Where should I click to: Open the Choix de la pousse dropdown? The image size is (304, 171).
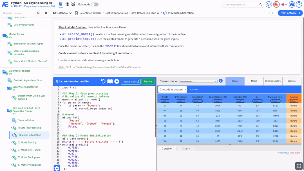tap(172, 89)
